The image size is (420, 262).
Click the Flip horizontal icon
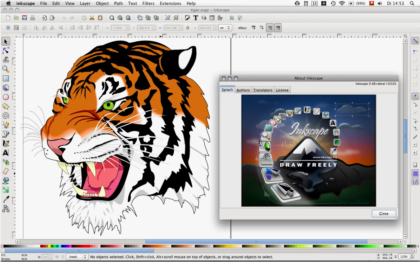52,28
